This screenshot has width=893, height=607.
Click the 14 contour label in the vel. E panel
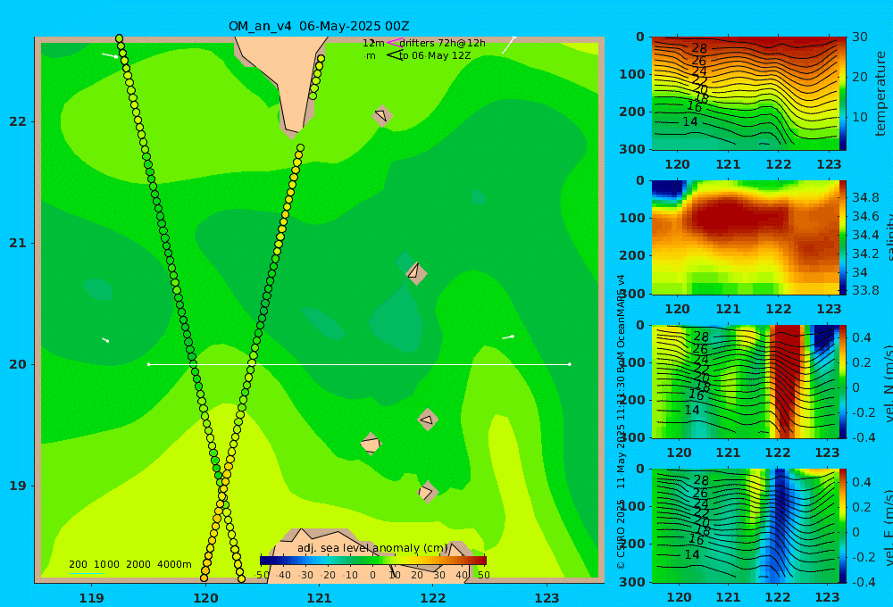click(691, 554)
